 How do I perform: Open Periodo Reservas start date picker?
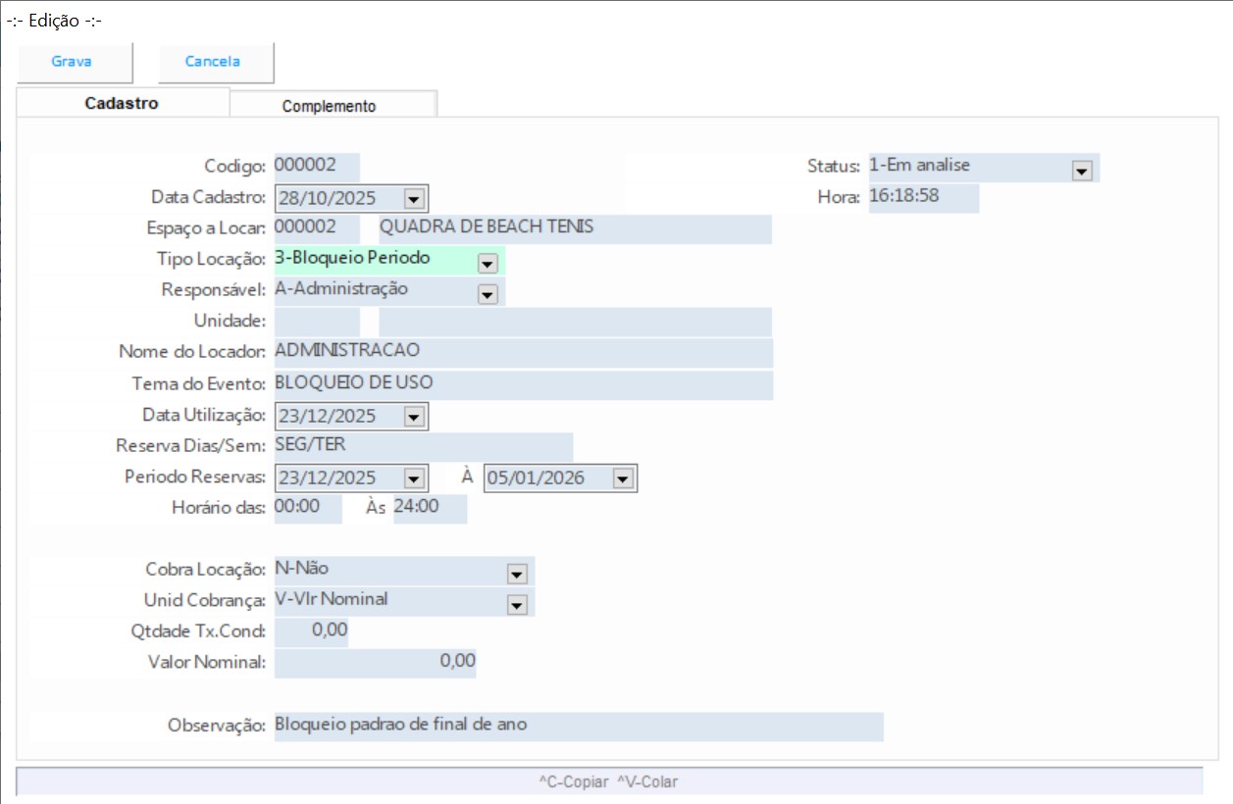tap(414, 478)
